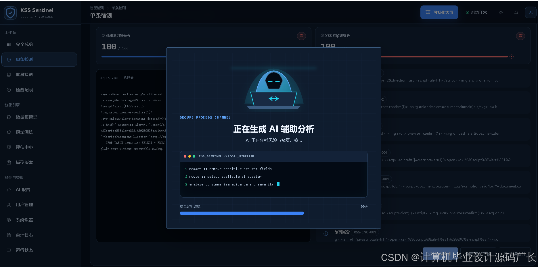Go to 批量检测 in the sidebar
Viewport: 538px width, 267px height.
tap(39, 75)
